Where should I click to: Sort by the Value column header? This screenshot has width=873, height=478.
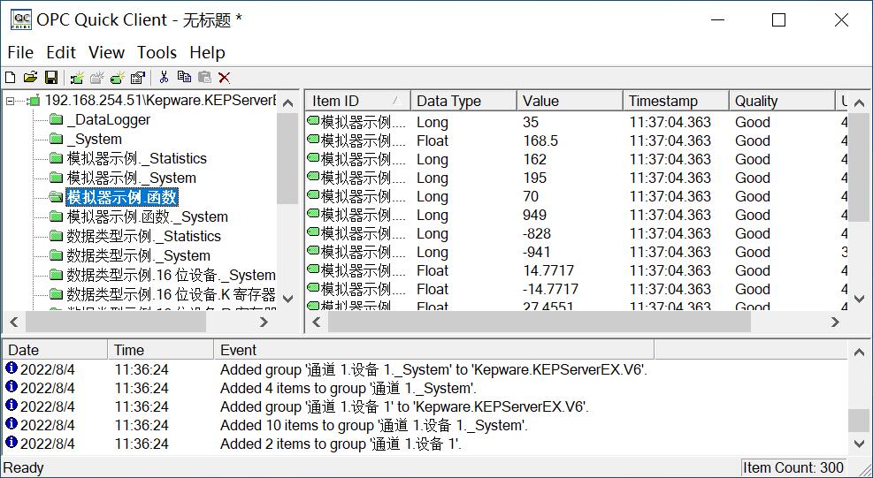pyautogui.click(x=570, y=102)
